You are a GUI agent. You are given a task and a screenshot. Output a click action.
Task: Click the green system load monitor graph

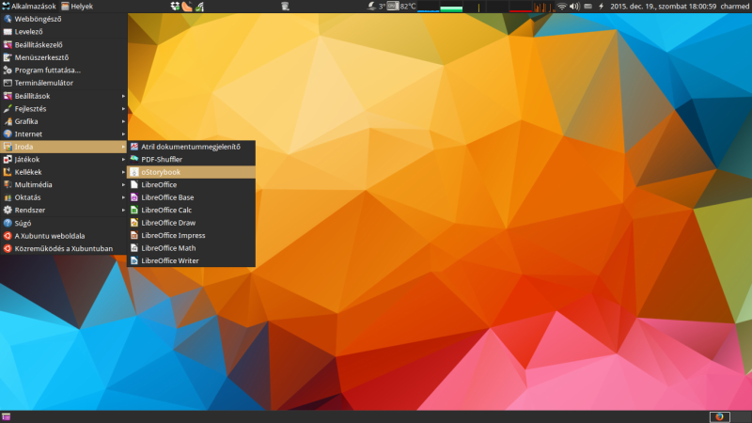click(x=451, y=7)
